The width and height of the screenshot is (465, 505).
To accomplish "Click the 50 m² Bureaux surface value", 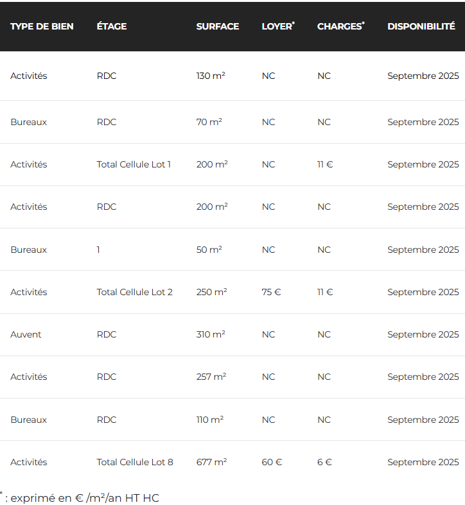I will click(x=209, y=250).
